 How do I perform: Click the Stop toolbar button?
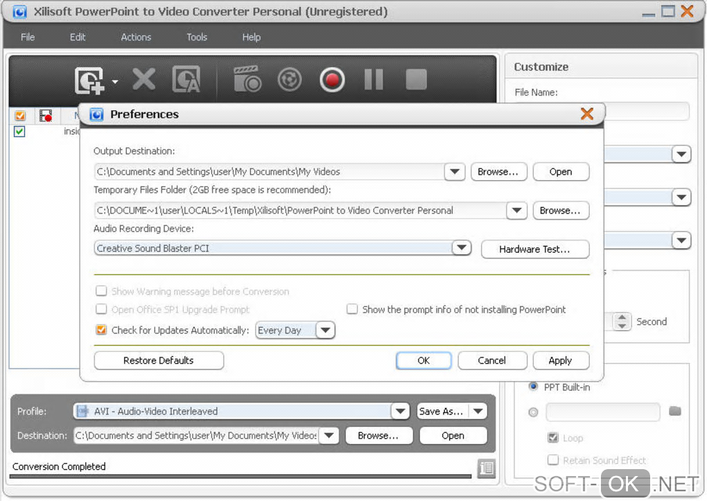(416, 80)
